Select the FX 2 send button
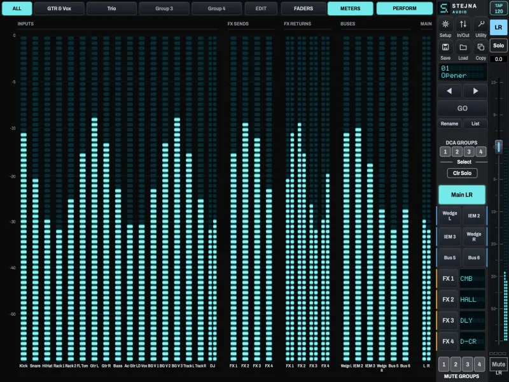Image resolution: width=509 pixels, height=382 pixels. [448, 299]
